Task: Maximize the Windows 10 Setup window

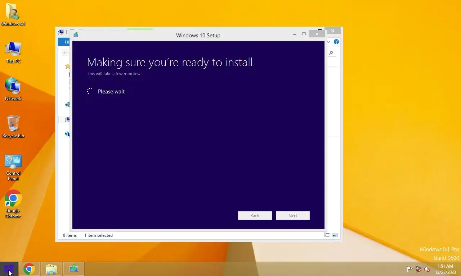Action: coord(304,34)
